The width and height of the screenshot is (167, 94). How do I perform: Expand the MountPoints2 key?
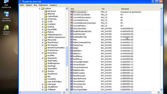43,42
